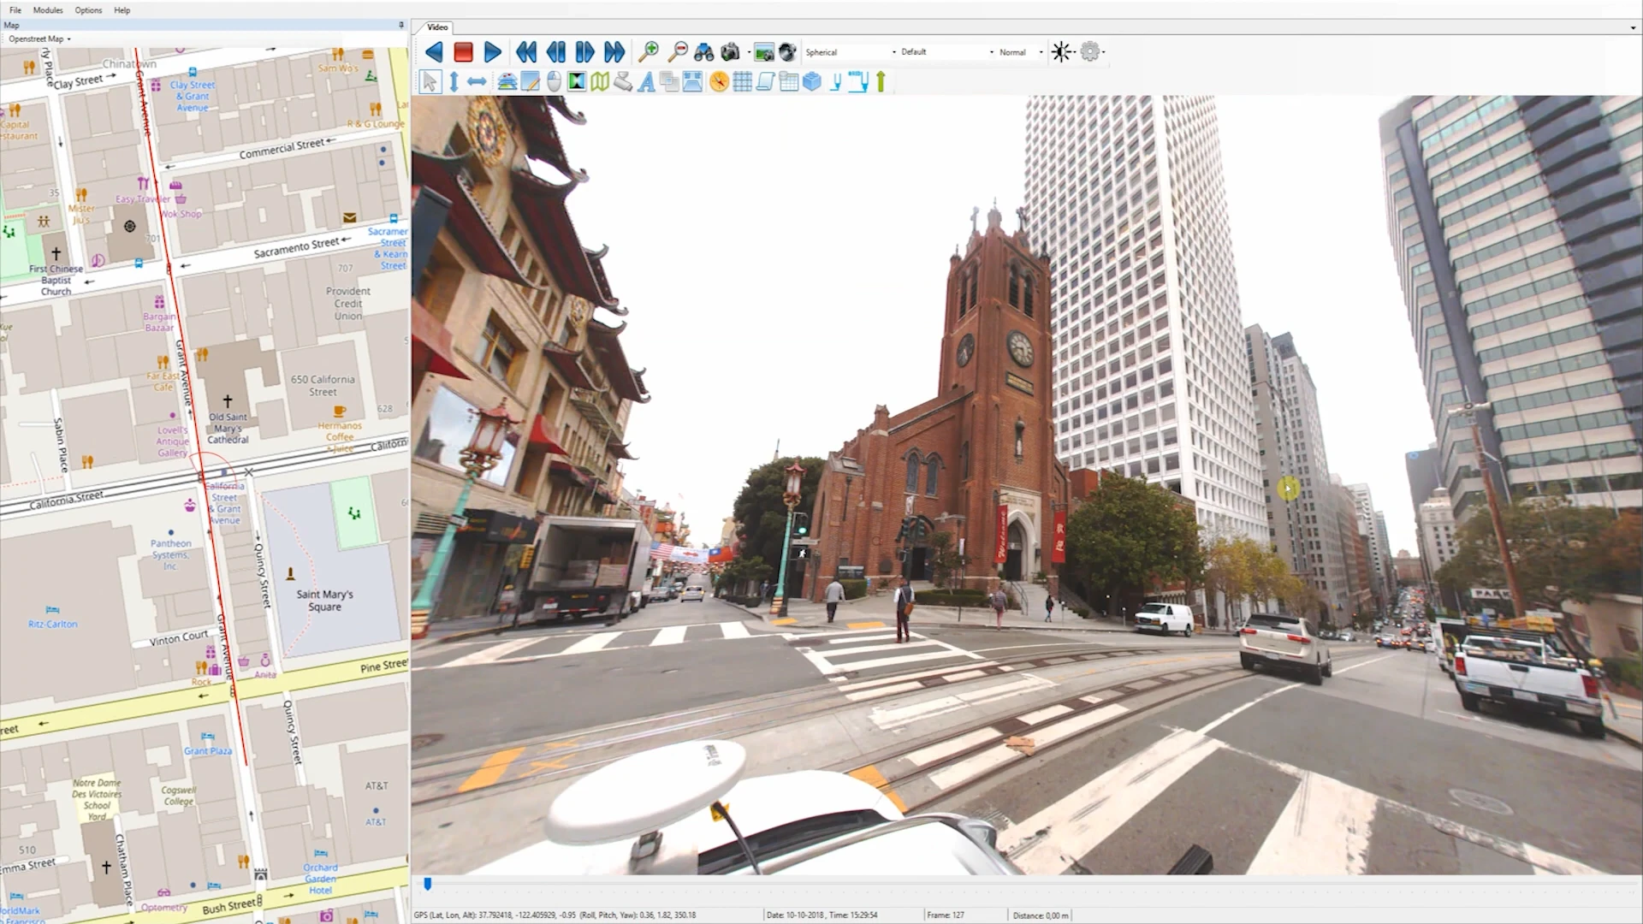Open the Openstreet Map source dropdown
Screen dimensions: 1643x924
click(39, 38)
